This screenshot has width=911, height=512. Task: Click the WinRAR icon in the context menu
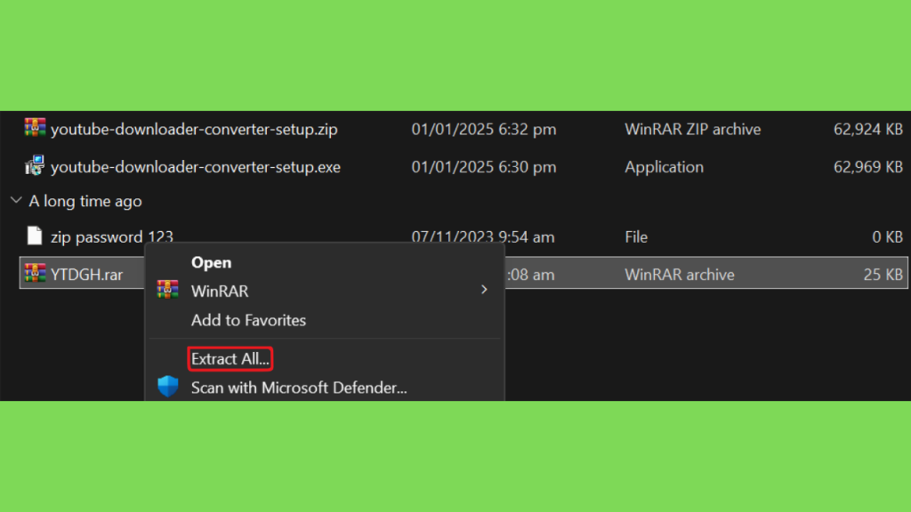click(167, 290)
